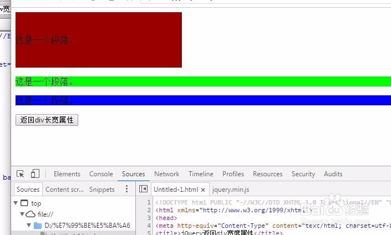
Task: Select the file:// cloud icon
Action: (31, 214)
